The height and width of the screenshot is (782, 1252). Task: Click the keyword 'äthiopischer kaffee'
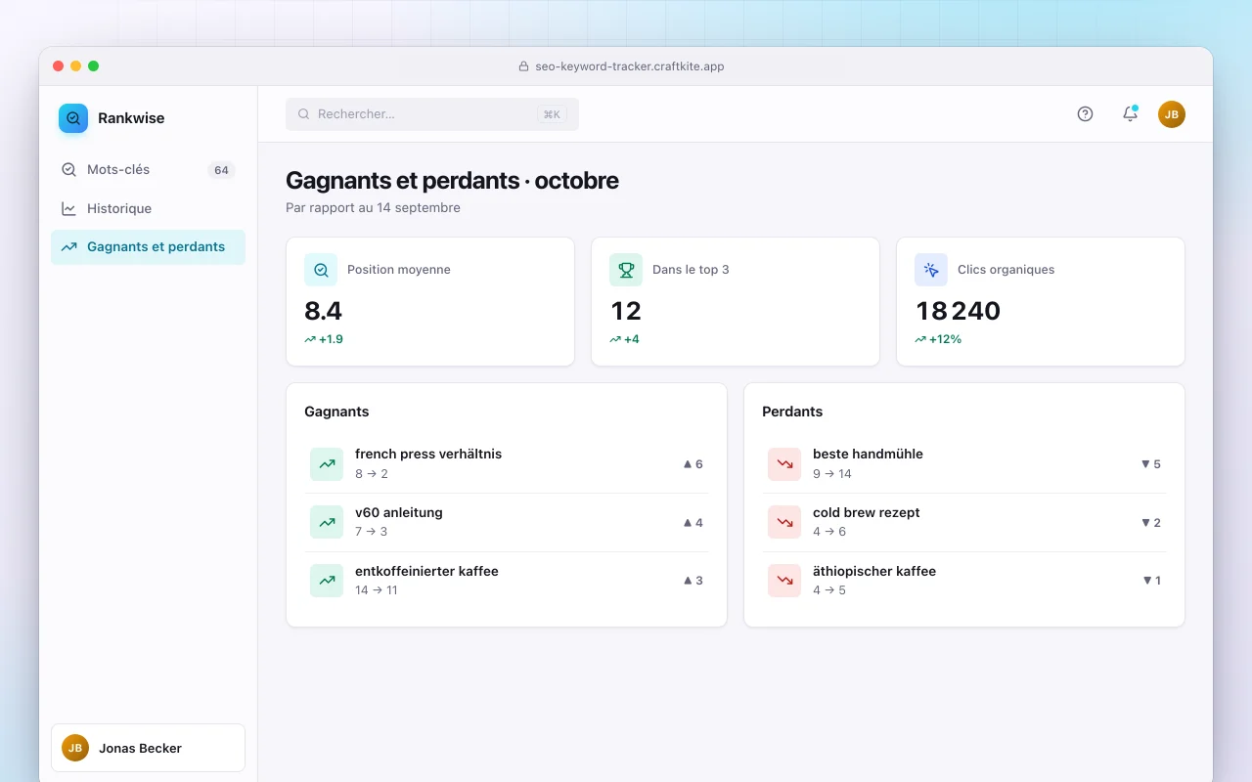coord(874,571)
